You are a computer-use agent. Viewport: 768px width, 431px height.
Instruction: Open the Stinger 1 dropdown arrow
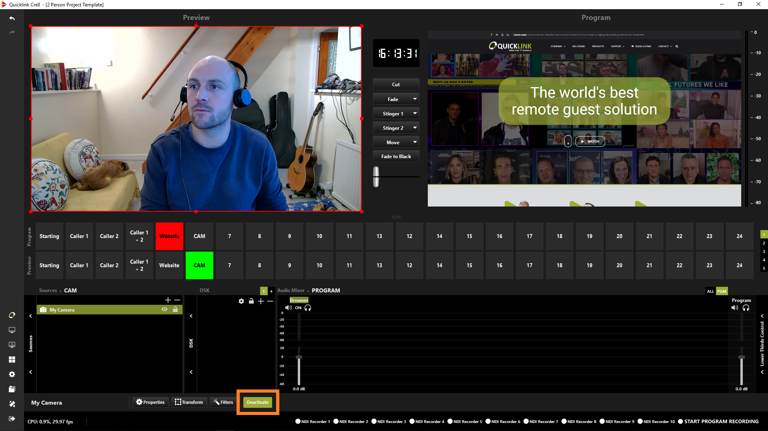pyautogui.click(x=415, y=114)
